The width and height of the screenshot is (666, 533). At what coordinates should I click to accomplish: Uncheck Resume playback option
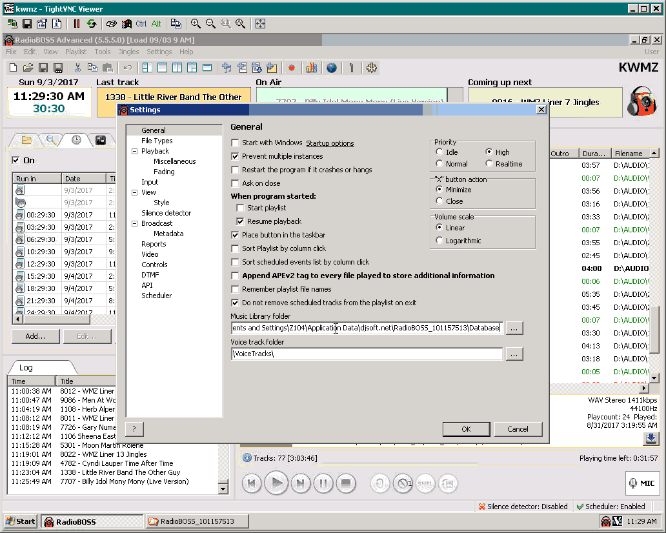(x=241, y=222)
